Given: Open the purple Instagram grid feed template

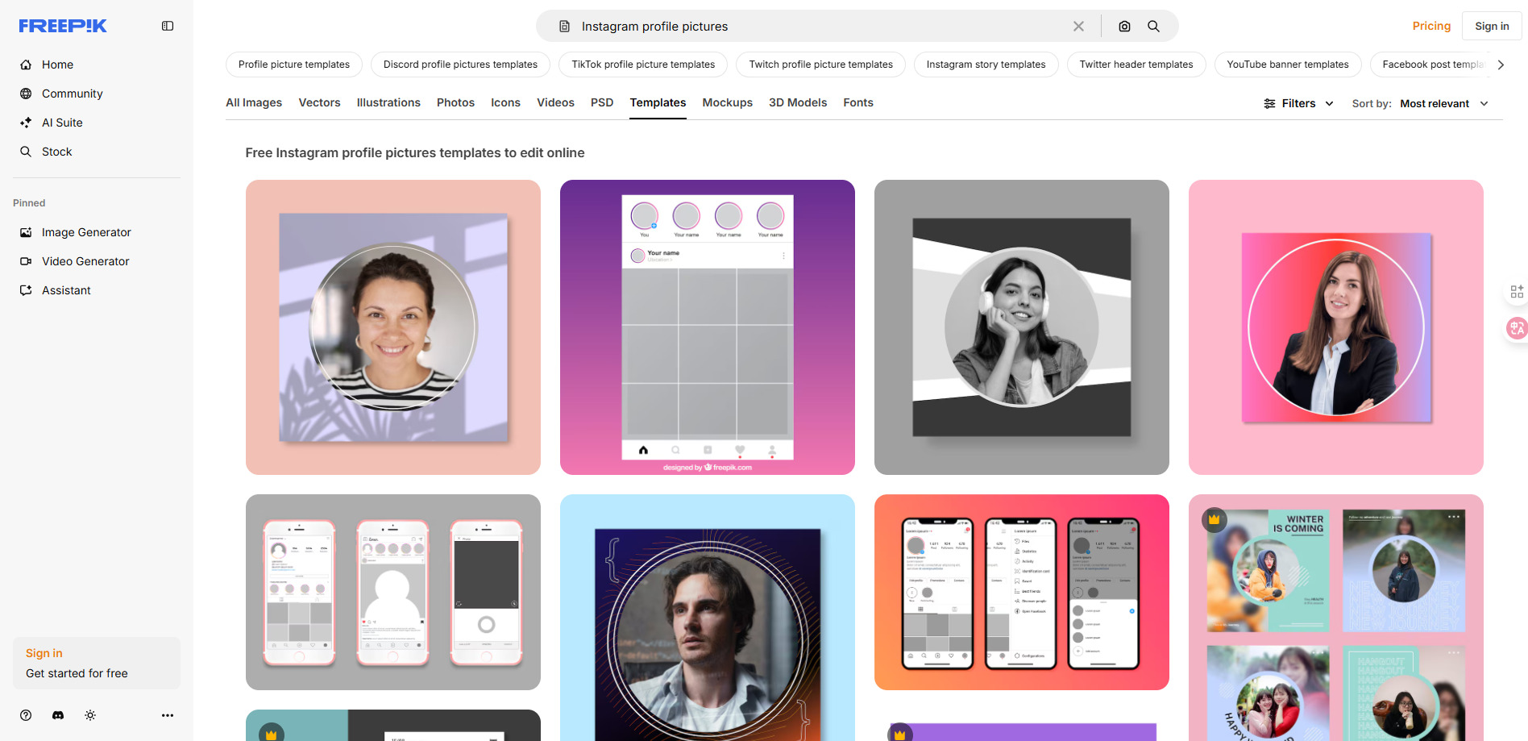Looking at the screenshot, I should [708, 327].
